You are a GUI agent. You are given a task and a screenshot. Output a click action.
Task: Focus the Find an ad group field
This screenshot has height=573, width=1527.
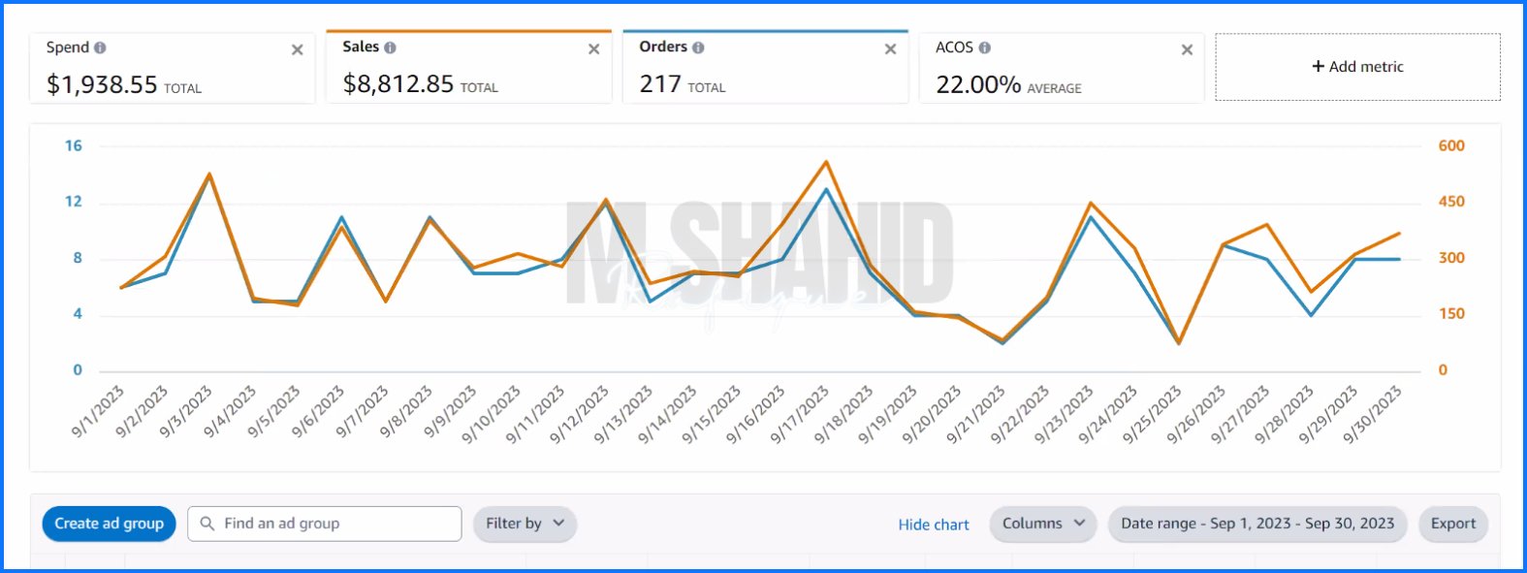[324, 524]
